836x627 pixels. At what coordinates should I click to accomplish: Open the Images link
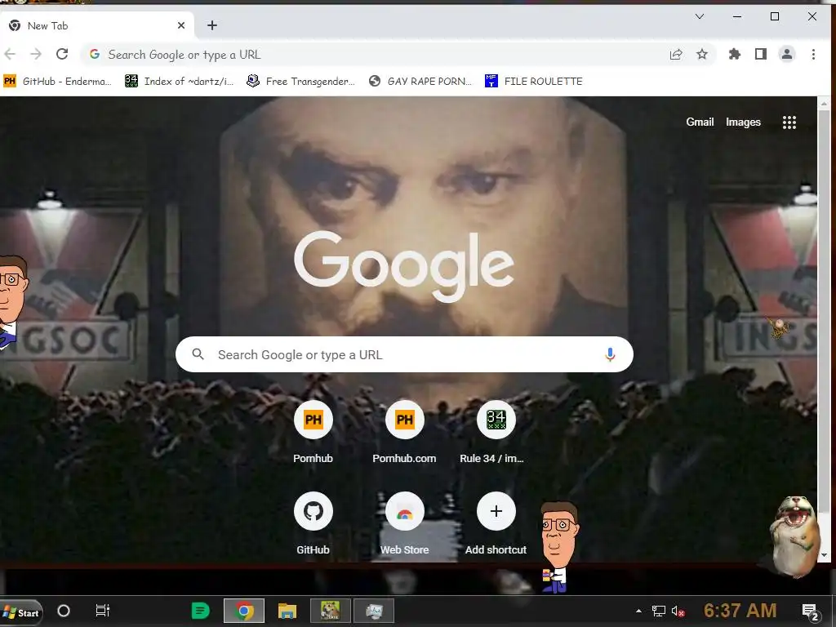[743, 122]
